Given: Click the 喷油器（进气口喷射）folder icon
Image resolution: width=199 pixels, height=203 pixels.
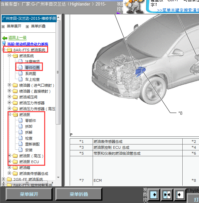Looking at the screenshot, I should (15, 85).
